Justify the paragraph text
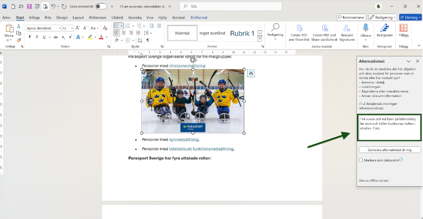Screen dimensions: 423x219 point(138,33)
